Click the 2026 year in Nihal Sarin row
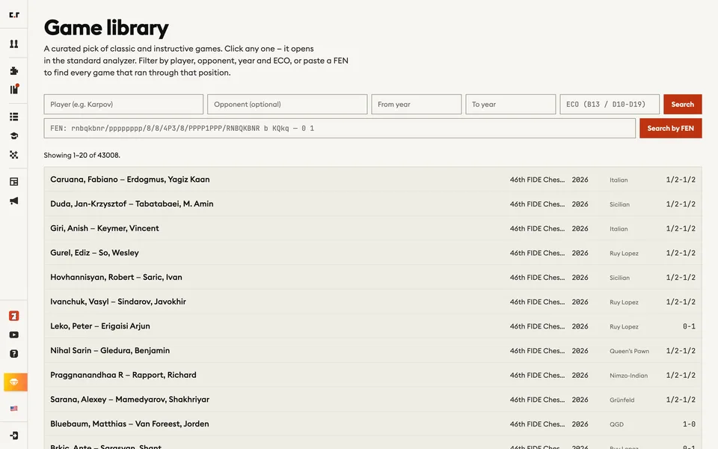The width and height of the screenshot is (718, 449). tap(580, 351)
